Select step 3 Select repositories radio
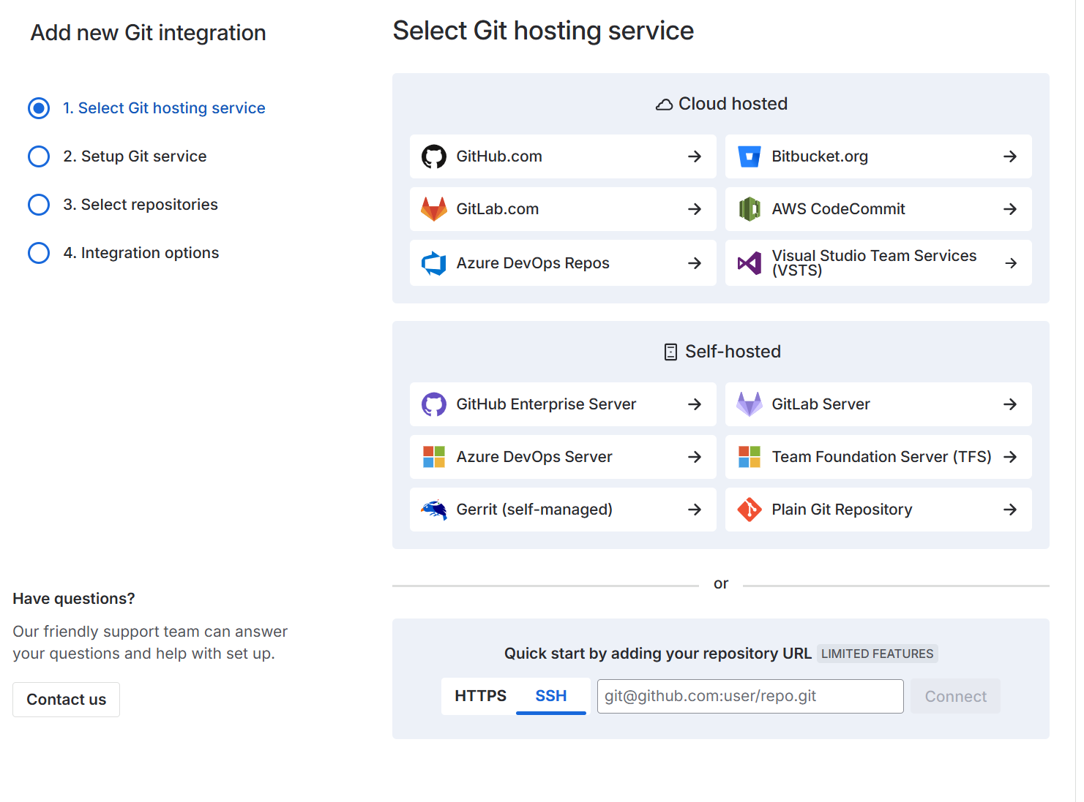1084x802 pixels. [x=39, y=205]
